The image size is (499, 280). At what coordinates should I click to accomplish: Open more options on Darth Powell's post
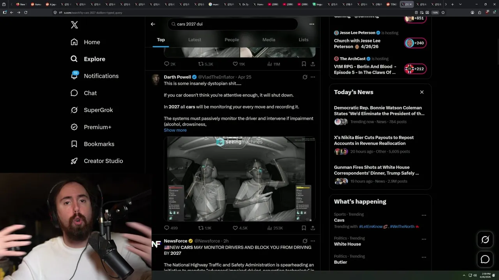tap(313, 77)
